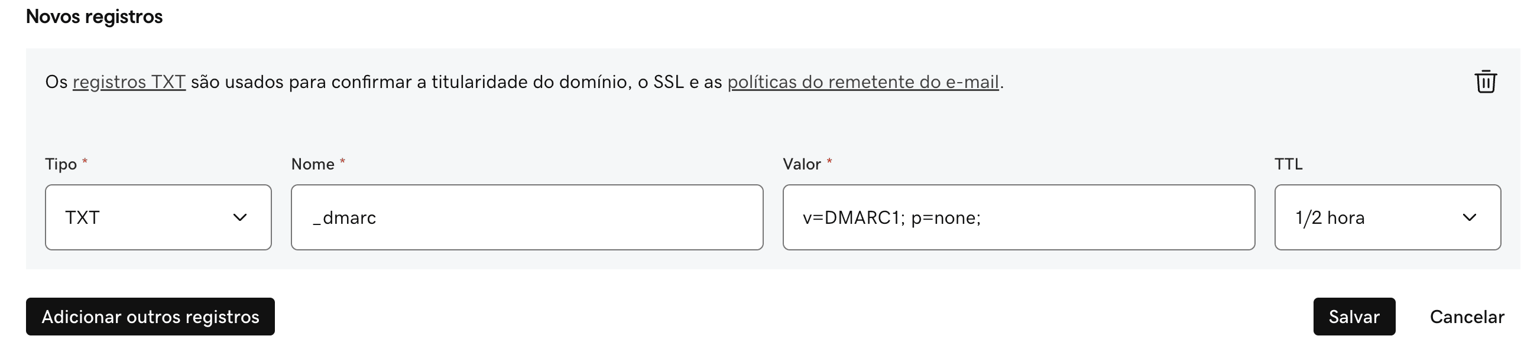
Task: Click the registros TXT link
Action: click(x=129, y=82)
